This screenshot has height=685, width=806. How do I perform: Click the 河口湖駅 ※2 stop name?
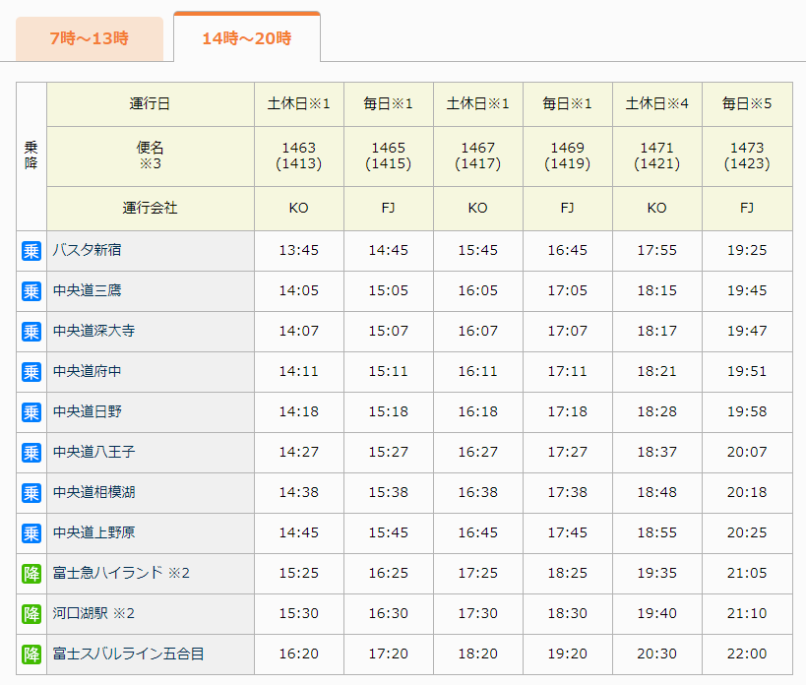pyautogui.click(x=93, y=613)
